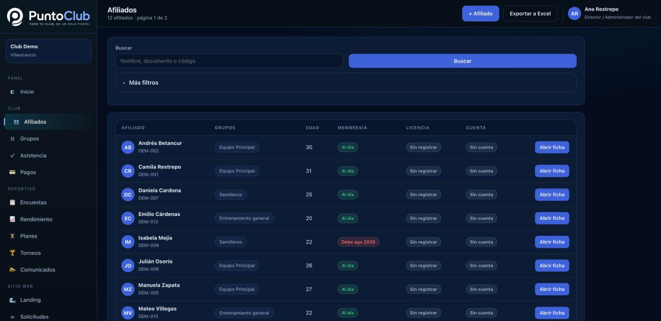Click the Afiliados people icon
Screen dimensions: 661x321
16,122
